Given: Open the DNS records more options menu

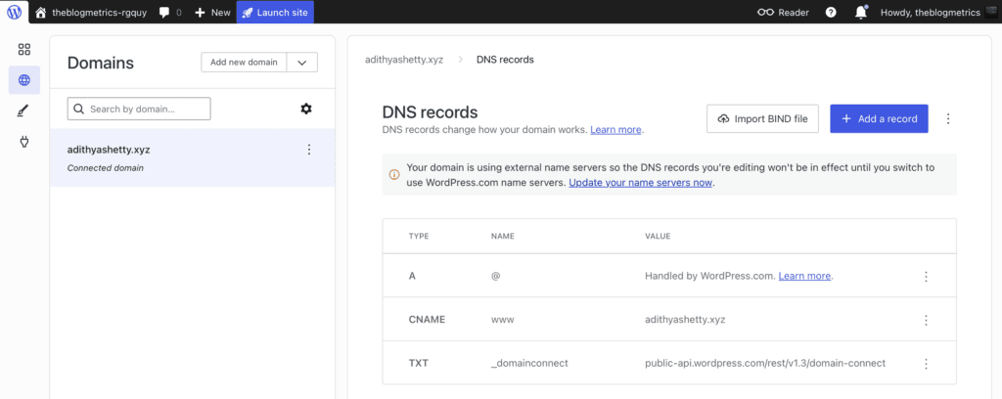Looking at the screenshot, I should 948,118.
